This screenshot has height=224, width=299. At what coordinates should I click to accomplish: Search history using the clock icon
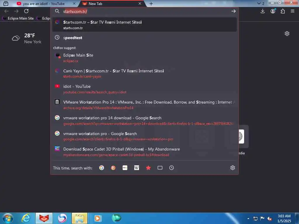172,168
